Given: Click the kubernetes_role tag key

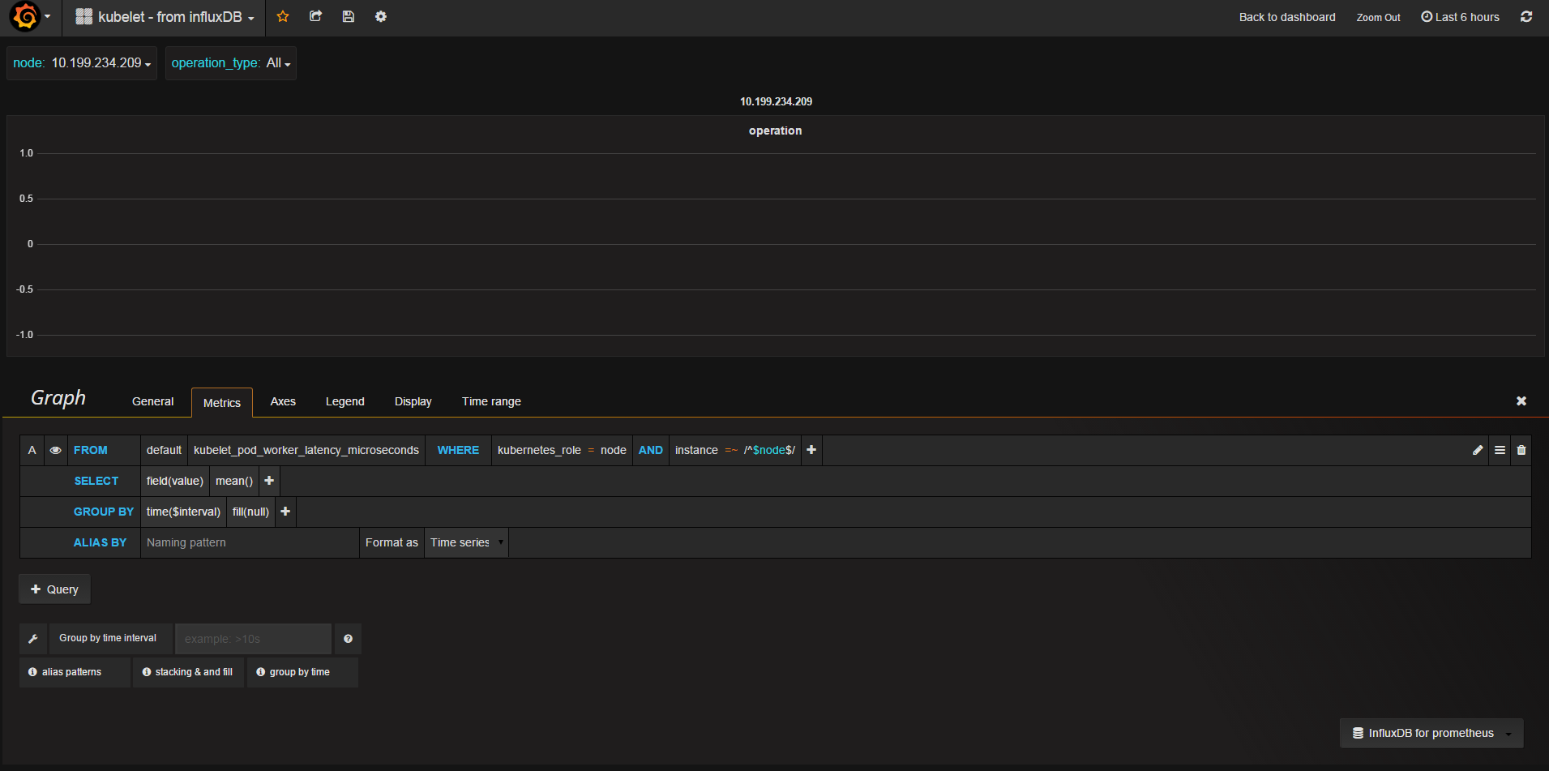Looking at the screenshot, I should point(539,450).
